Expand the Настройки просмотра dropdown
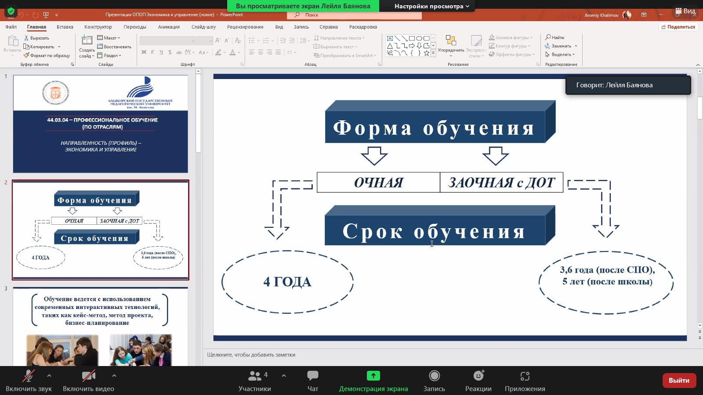 tap(431, 6)
